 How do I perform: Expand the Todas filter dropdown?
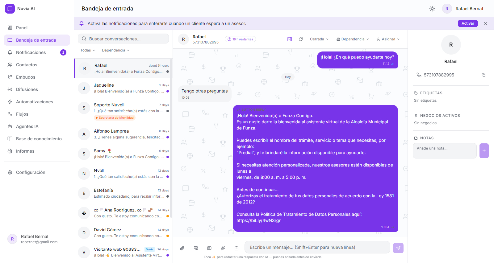88,50
